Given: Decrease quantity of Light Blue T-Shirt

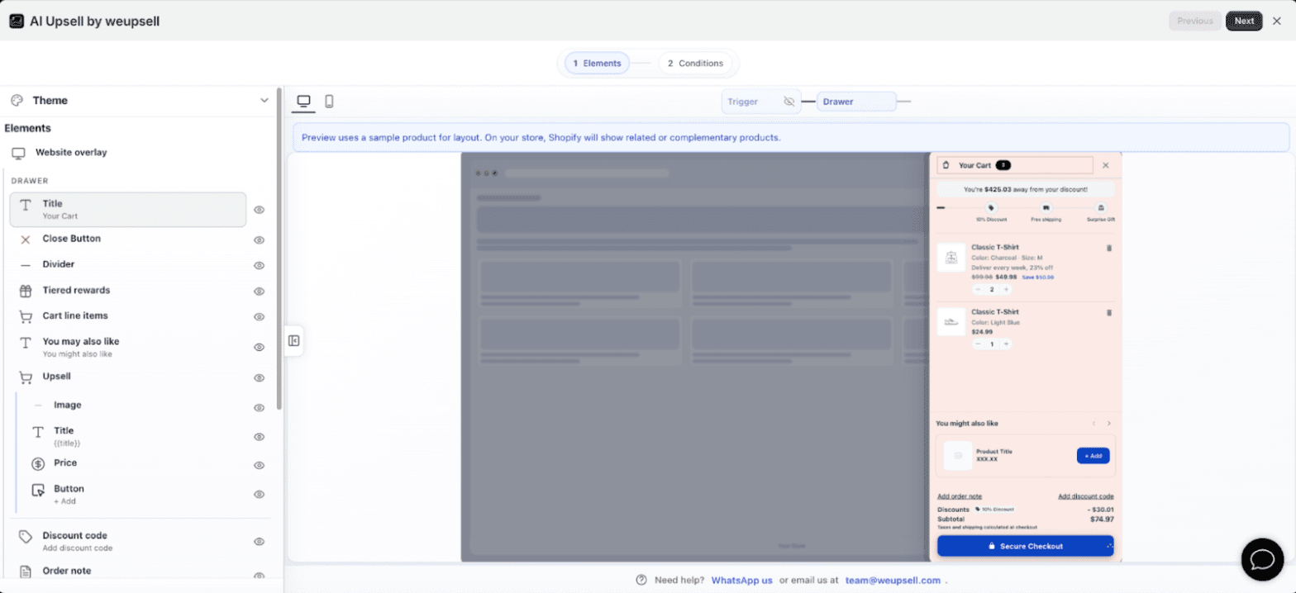Looking at the screenshot, I should point(979,344).
